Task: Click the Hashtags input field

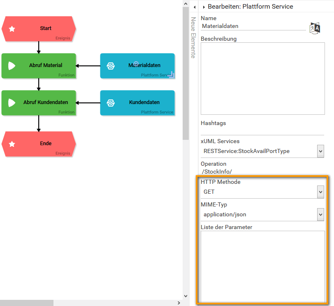Action: click(x=262, y=131)
